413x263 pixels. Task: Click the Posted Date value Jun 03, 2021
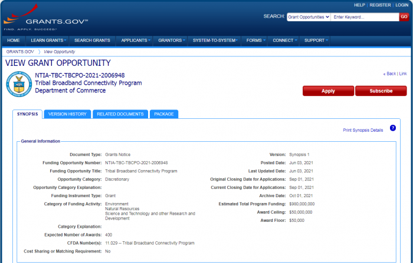[301, 163]
